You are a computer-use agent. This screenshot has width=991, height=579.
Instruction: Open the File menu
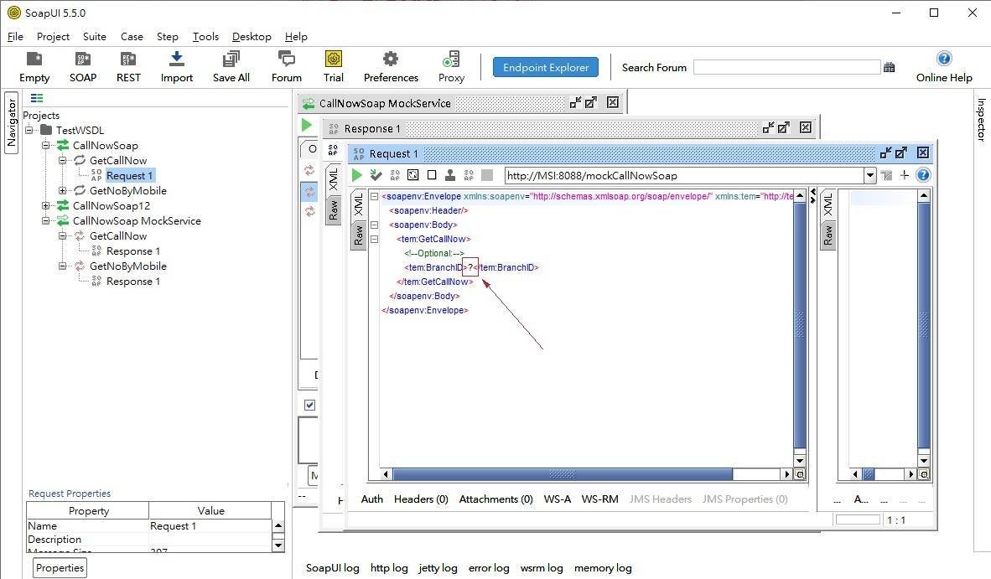coord(15,37)
